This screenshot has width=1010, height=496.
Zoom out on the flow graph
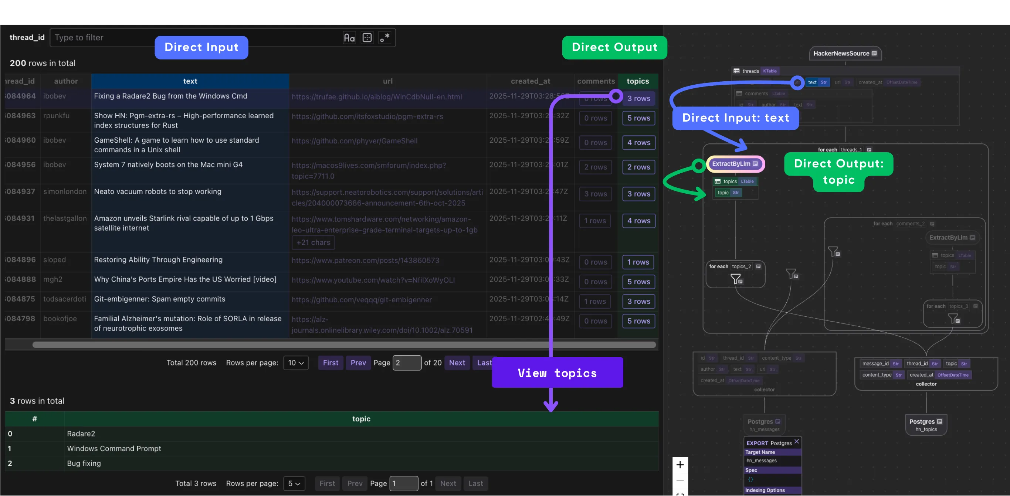click(680, 481)
